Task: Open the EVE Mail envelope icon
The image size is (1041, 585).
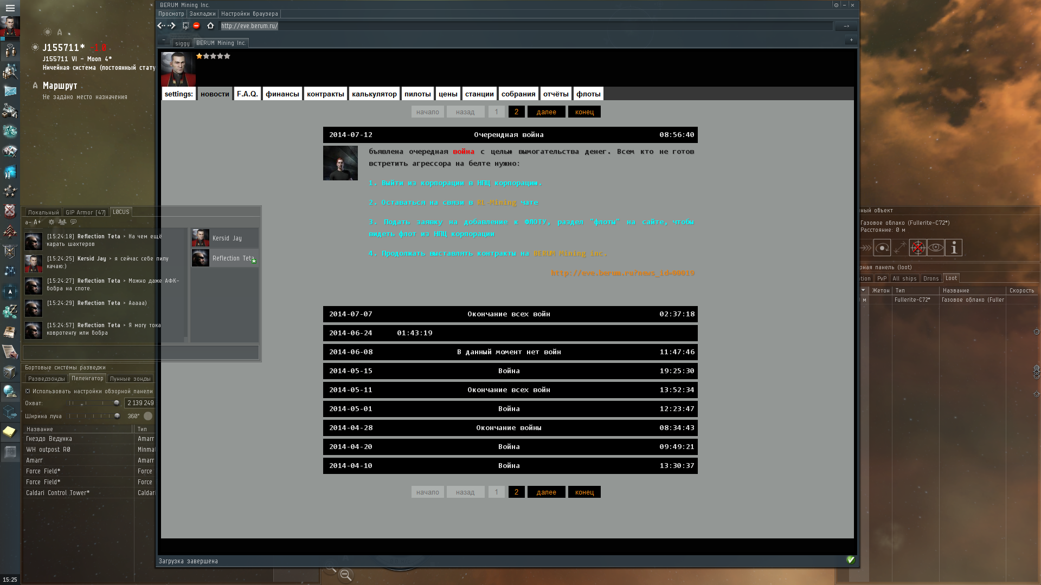Action: pos(10,91)
